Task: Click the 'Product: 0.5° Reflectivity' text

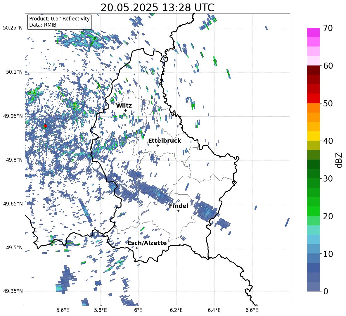Action: pyautogui.click(x=59, y=18)
